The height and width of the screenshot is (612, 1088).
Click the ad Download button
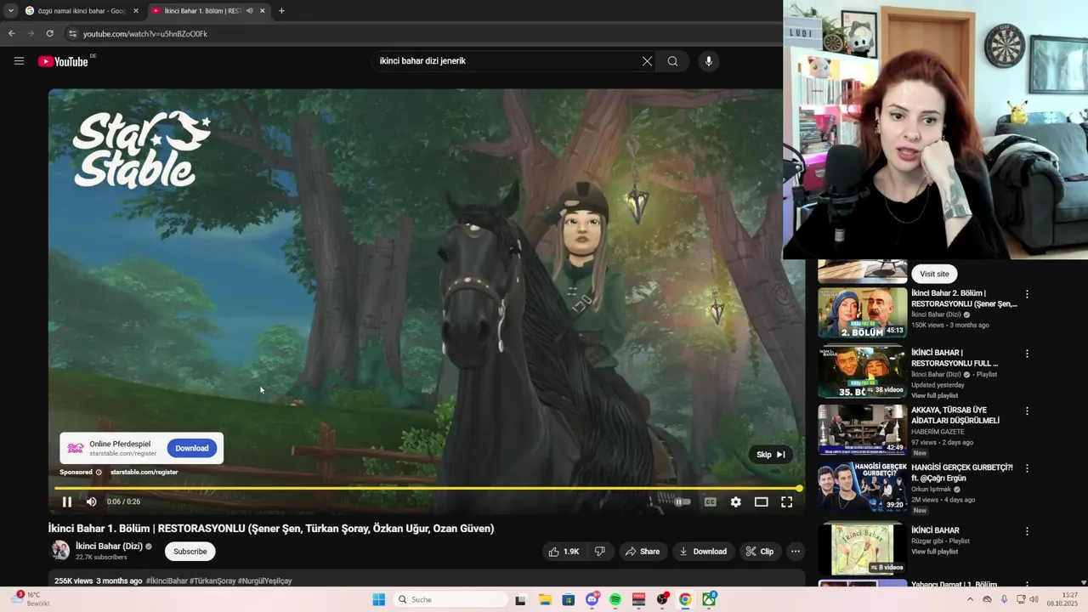[192, 448]
